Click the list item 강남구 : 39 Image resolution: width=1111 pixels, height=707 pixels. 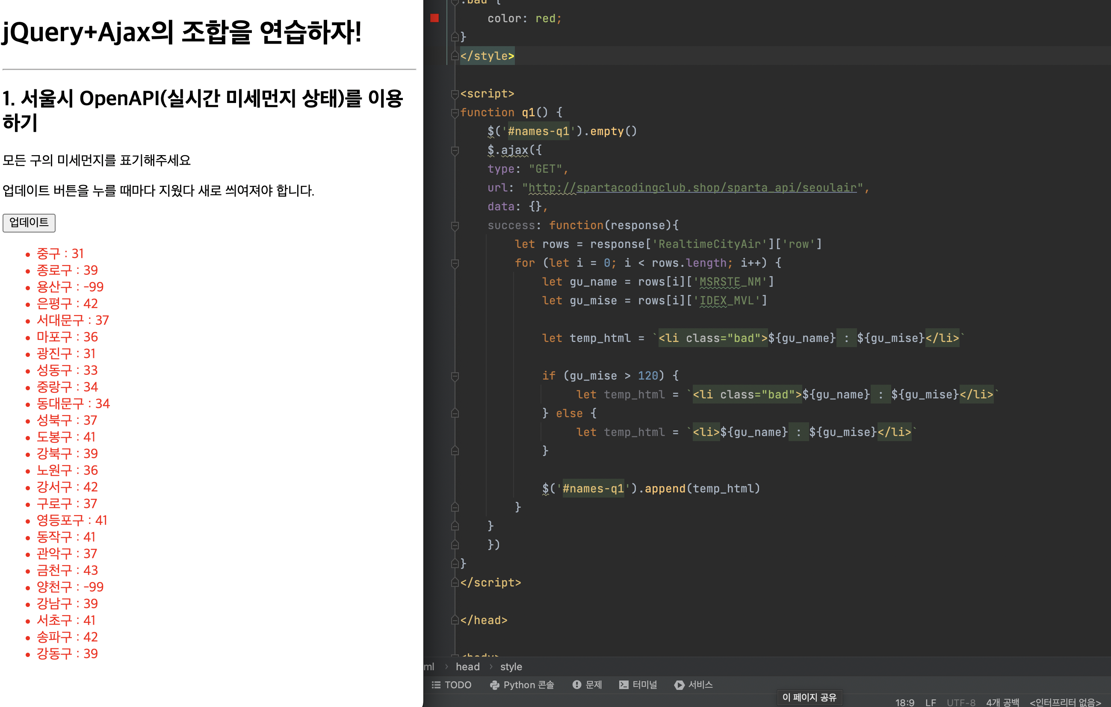(67, 604)
